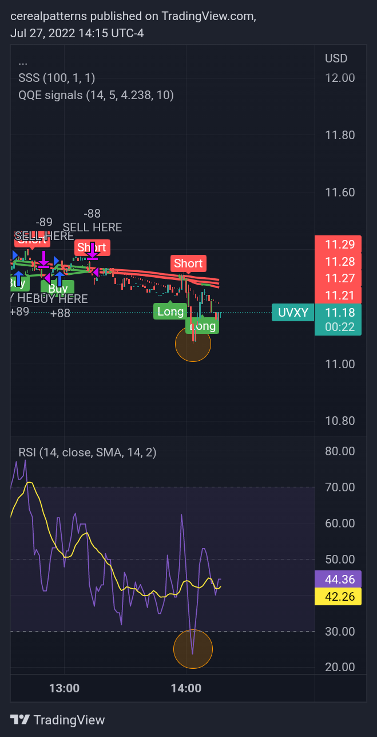Click the +89 text at the left edge
377x737 pixels.
(19, 312)
